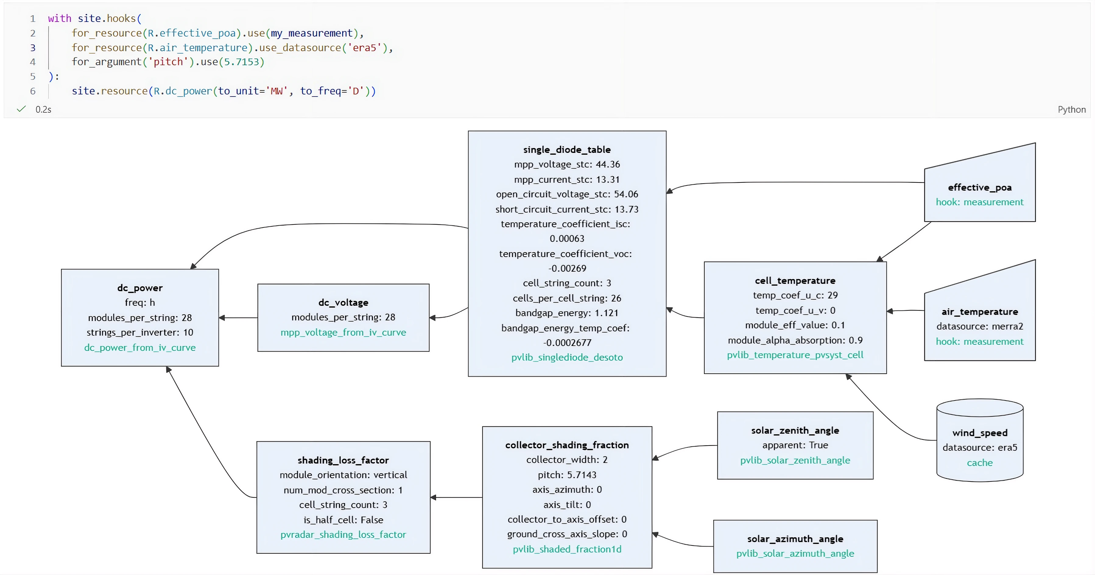Image resolution: width=1095 pixels, height=575 pixels.
Task: Click the Python language label
Action: point(1071,110)
